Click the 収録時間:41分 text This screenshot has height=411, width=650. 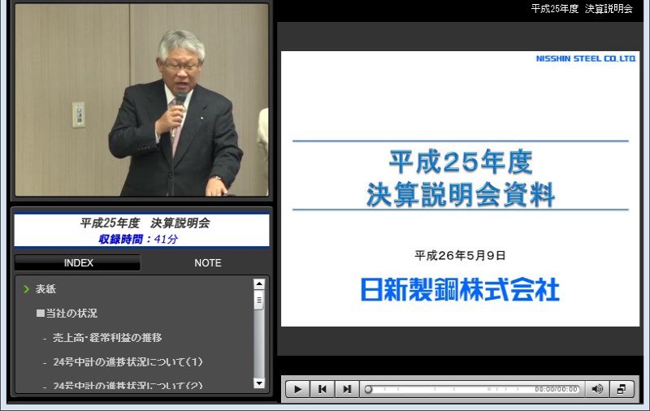point(138,239)
